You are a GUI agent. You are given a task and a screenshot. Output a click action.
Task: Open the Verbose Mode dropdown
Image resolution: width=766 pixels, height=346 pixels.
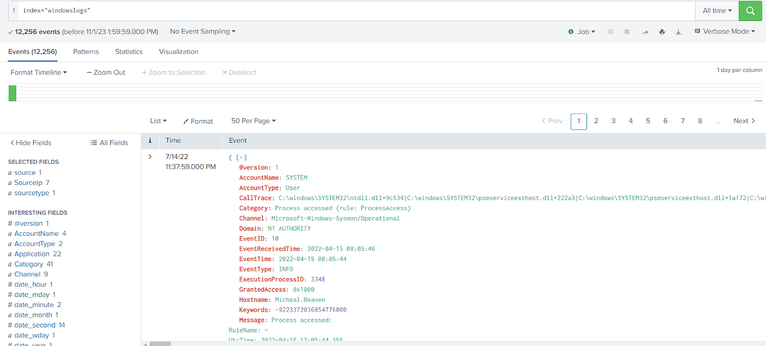point(725,31)
